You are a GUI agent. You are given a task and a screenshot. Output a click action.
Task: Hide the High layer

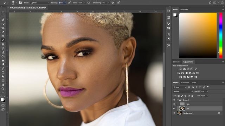tap(174, 104)
